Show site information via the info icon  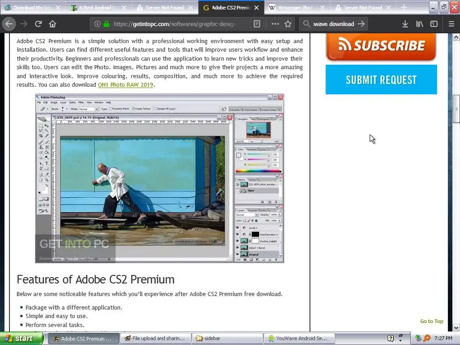click(x=97, y=24)
